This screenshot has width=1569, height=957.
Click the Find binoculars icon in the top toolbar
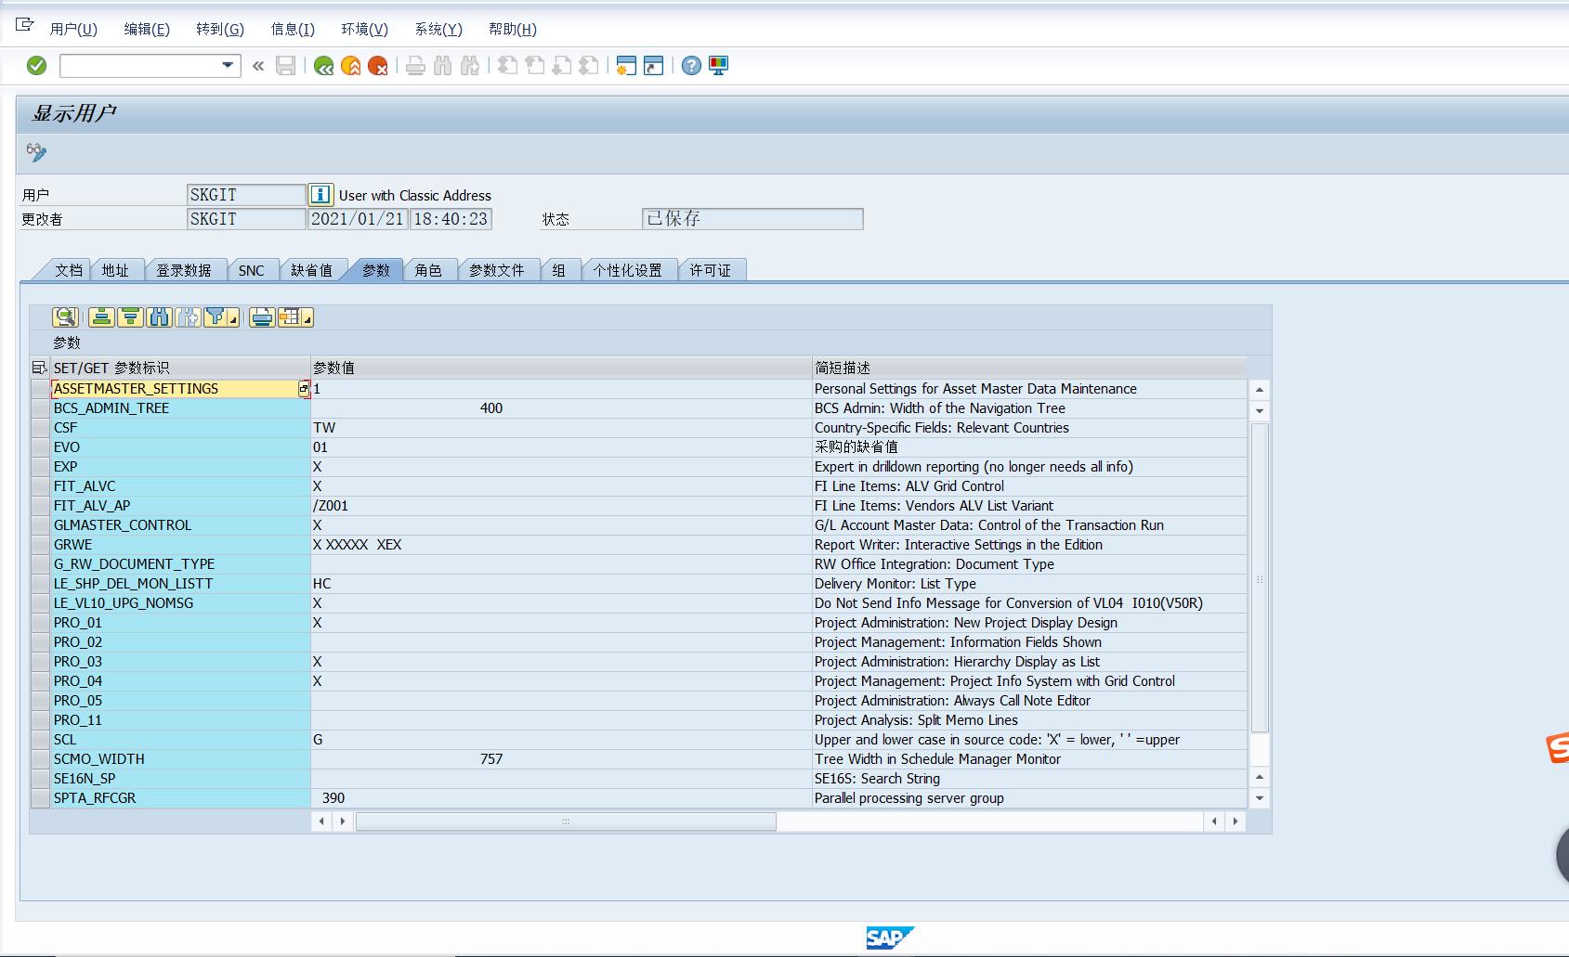tap(442, 65)
